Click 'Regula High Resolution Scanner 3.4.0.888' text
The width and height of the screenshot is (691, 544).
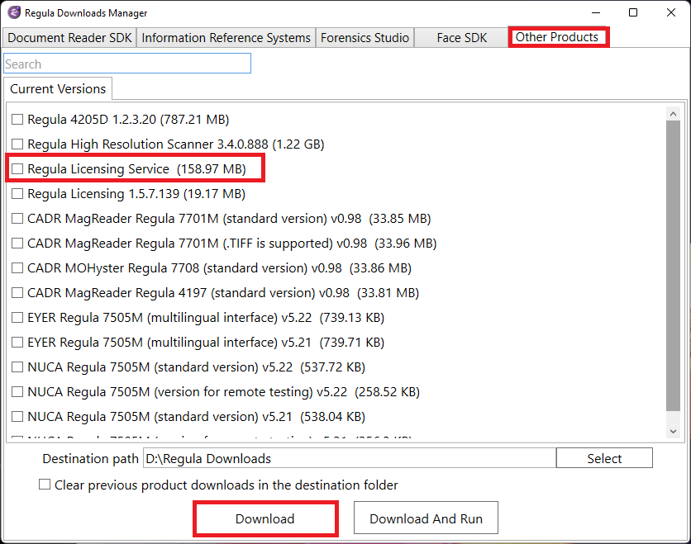pos(148,144)
